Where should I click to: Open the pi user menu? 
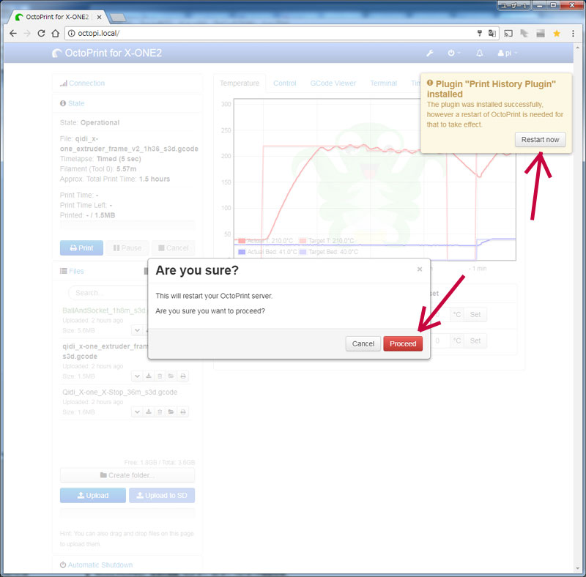tap(507, 53)
